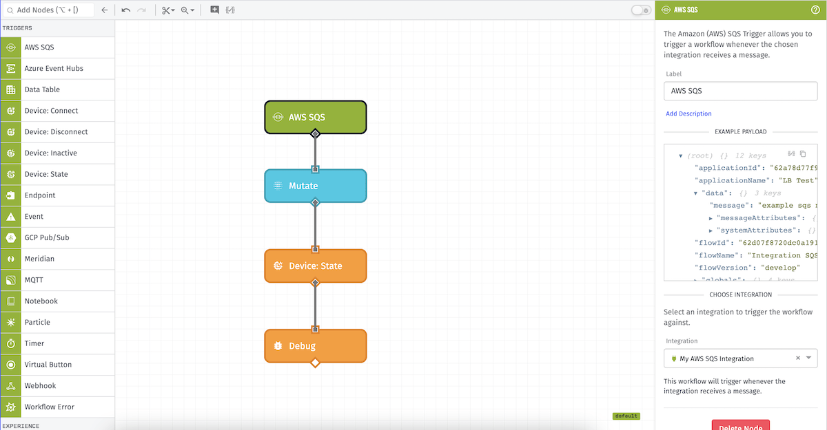Click the Webhook trigger icon
Image resolution: width=827 pixels, height=430 pixels.
10,386
